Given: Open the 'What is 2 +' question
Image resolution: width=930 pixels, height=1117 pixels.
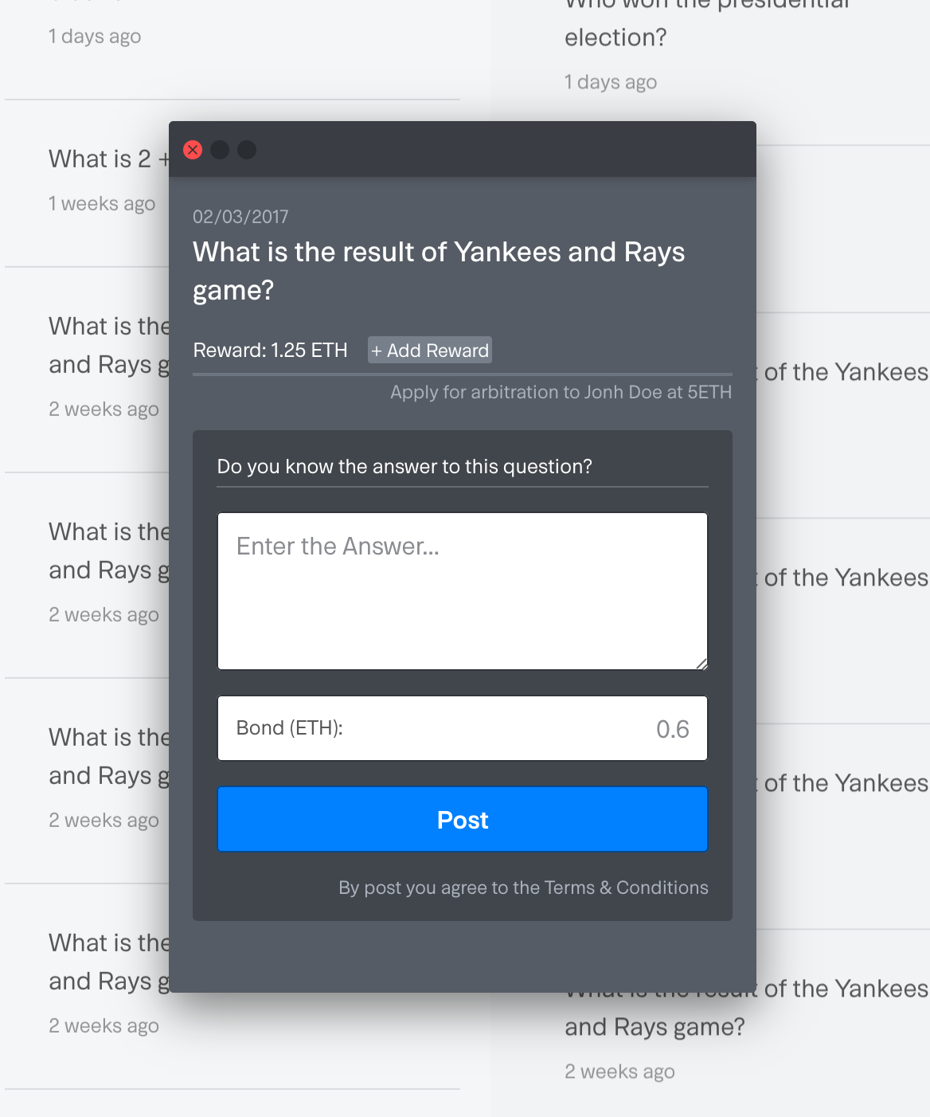Looking at the screenshot, I should click(109, 159).
